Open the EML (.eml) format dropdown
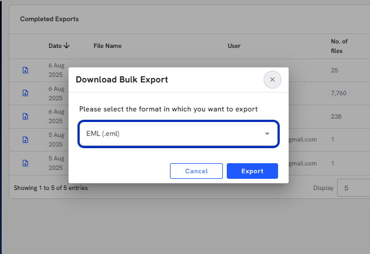 click(x=179, y=134)
